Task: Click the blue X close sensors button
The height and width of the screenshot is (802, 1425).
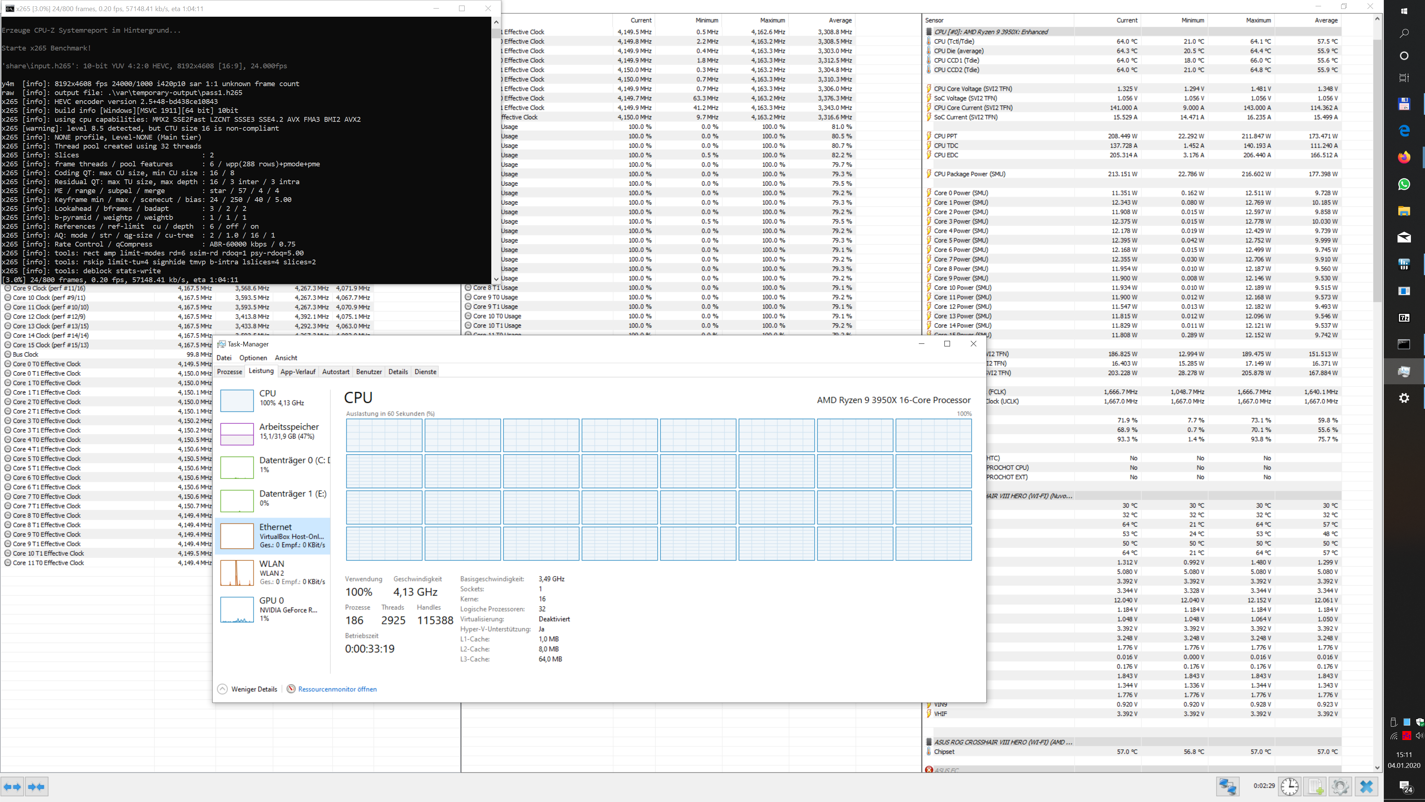Action: (1366, 786)
